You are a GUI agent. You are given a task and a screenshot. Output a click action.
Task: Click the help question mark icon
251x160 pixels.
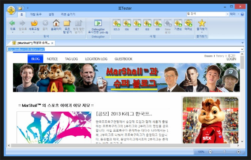[x=242, y=14]
